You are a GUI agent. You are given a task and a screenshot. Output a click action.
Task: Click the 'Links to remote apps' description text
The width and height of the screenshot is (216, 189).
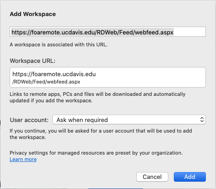coord(98,97)
